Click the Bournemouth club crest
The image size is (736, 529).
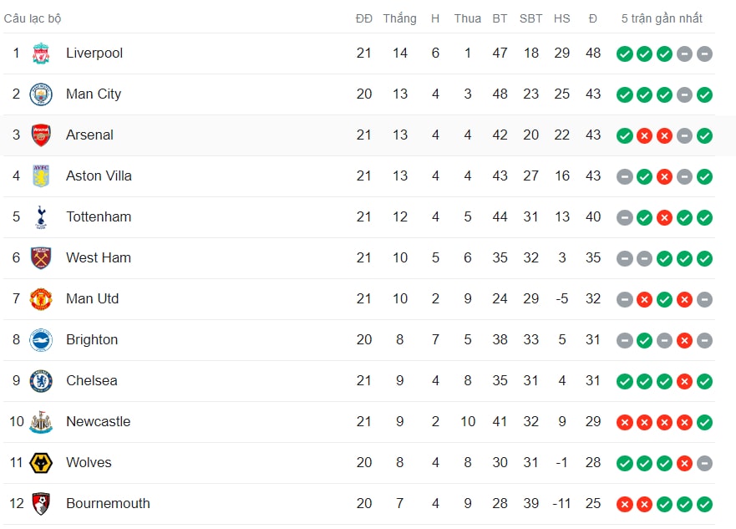pos(41,504)
